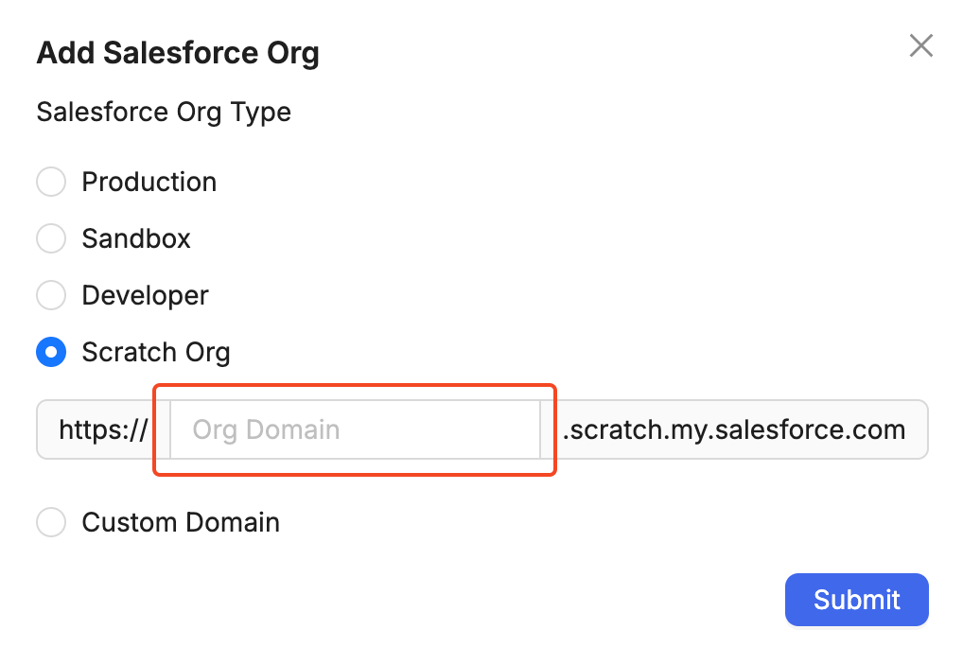The image size is (963, 647).
Task: Click the .scratch.my.salesforce.com suffix addon
Action: click(x=734, y=429)
